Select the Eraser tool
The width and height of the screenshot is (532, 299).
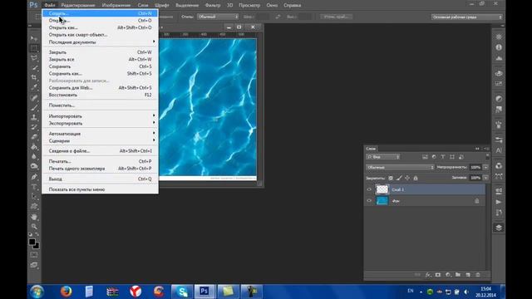click(x=34, y=137)
